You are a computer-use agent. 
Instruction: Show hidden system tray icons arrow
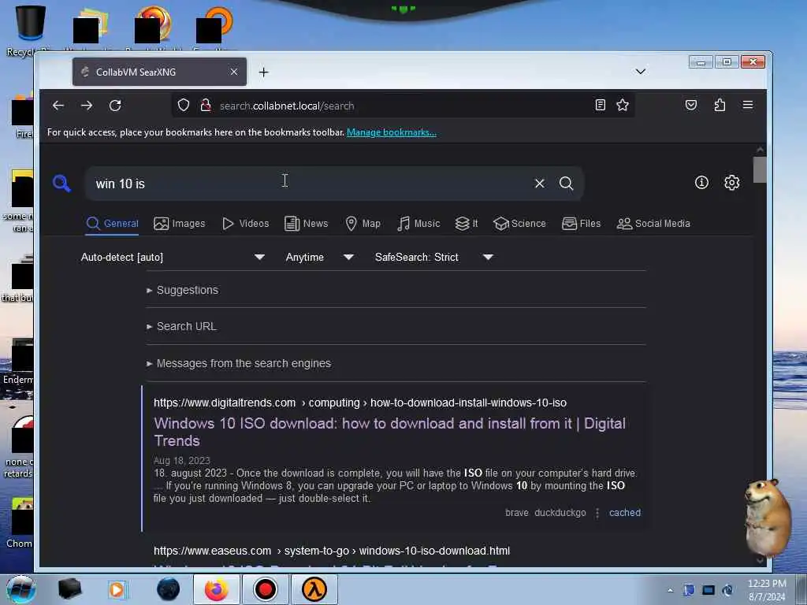[x=670, y=590]
